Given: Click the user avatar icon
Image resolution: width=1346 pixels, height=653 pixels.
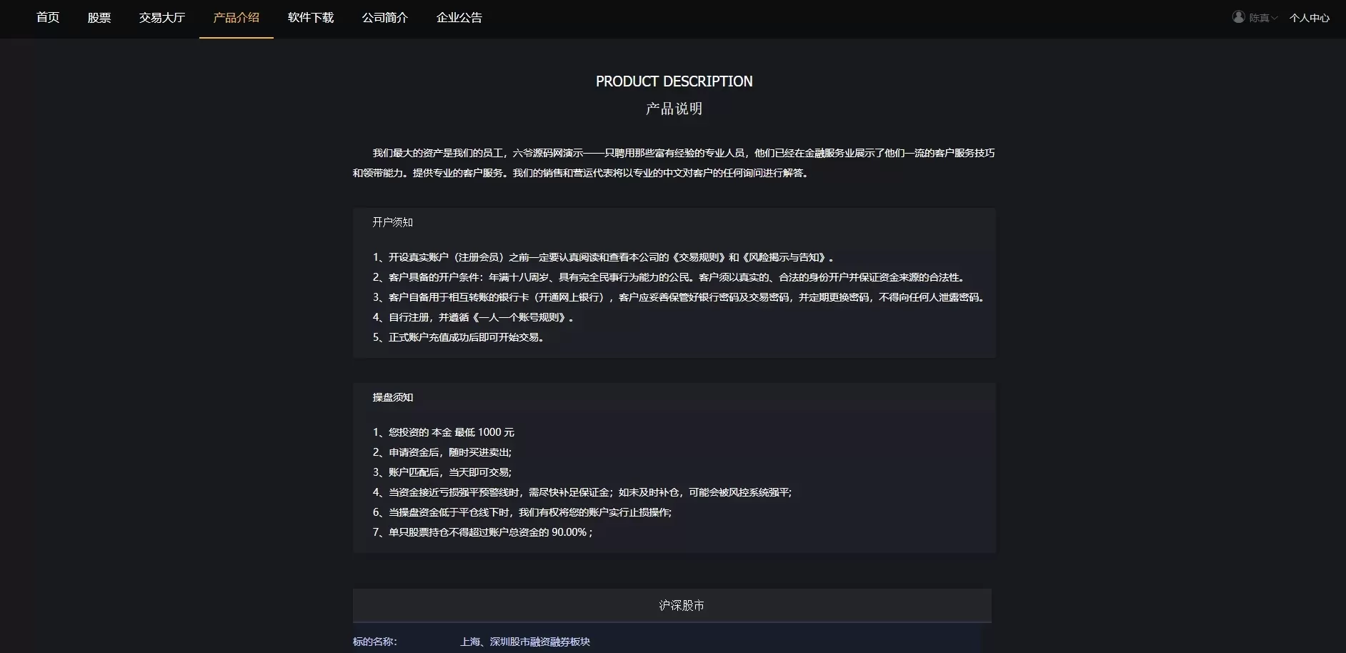Looking at the screenshot, I should [x=1239, y=17].
